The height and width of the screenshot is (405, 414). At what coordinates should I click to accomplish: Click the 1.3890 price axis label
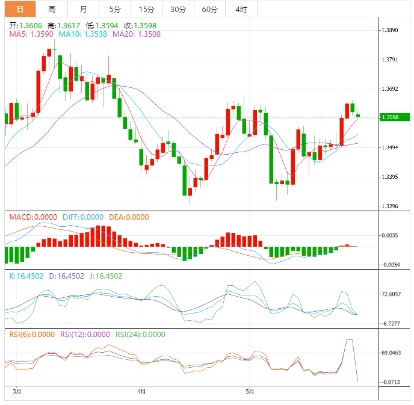[391, 30]
